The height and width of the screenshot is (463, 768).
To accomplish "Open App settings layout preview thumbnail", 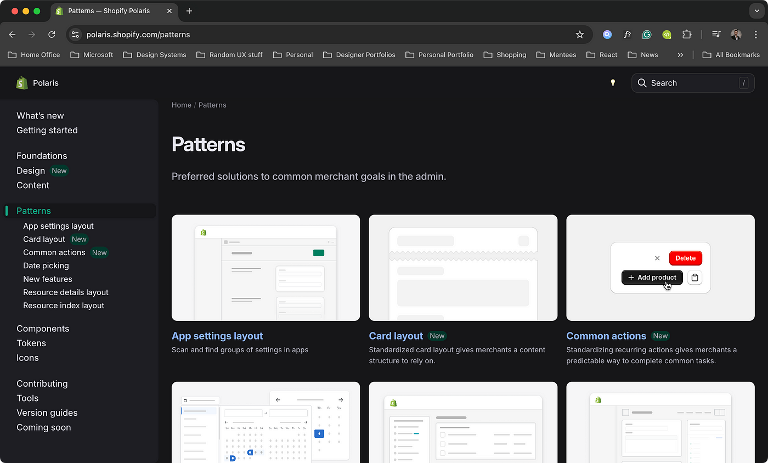I will [x=266, y=268].
